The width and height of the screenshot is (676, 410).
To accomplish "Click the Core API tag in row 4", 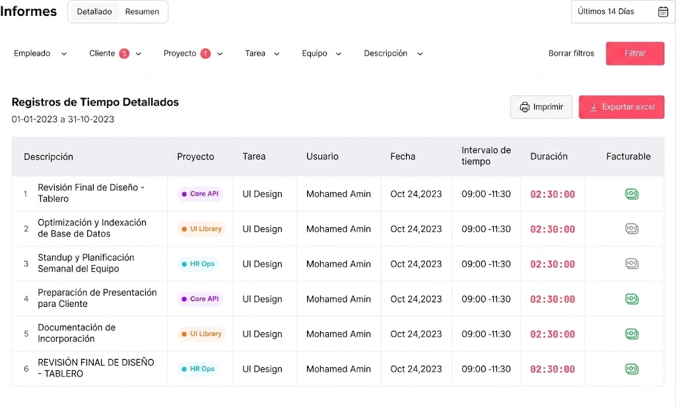I will pyautogui.click(x=200, y=299).
